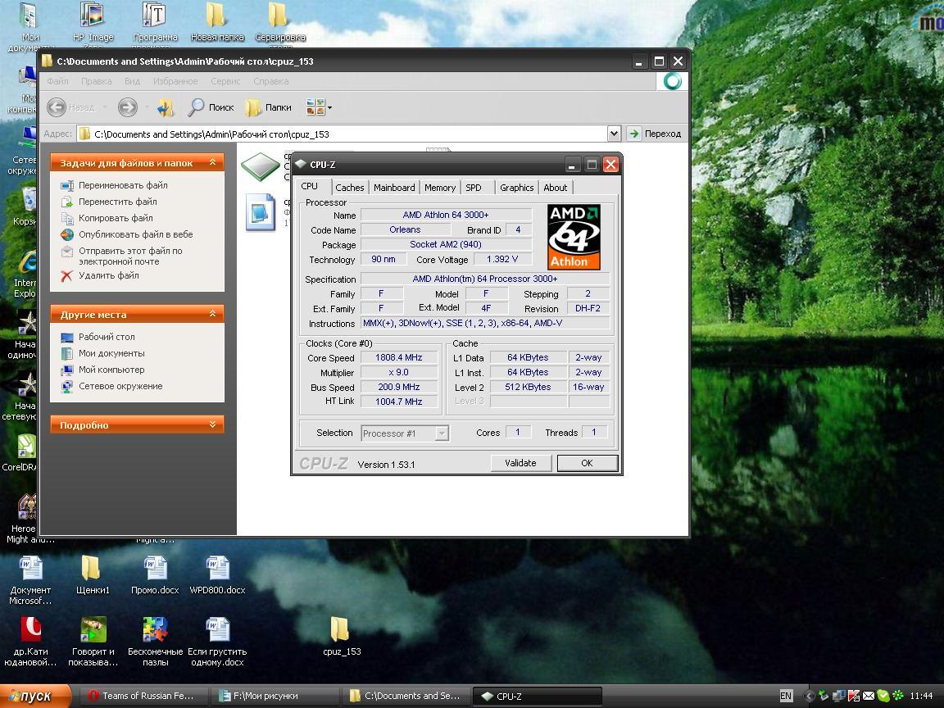Click Переместить файл link

117,202
